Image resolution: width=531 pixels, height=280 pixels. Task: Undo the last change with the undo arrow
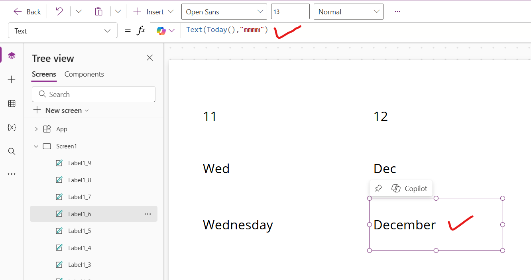pos(59,11)
